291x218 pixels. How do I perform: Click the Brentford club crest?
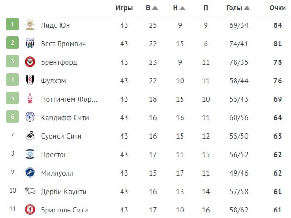pos(30,62)
